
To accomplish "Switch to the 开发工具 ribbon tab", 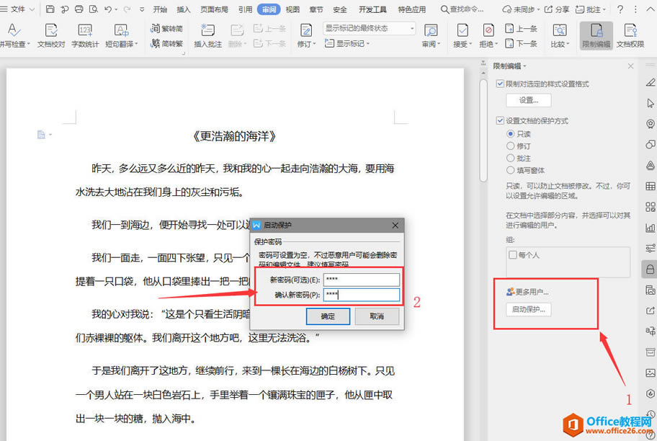I will 372,9.
